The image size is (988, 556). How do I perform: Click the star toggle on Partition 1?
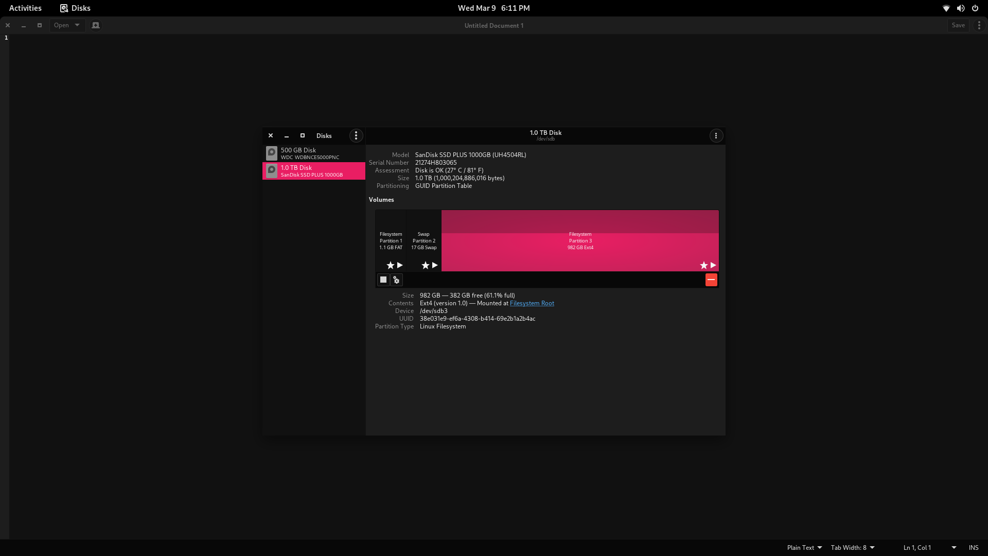click(390, 265)
